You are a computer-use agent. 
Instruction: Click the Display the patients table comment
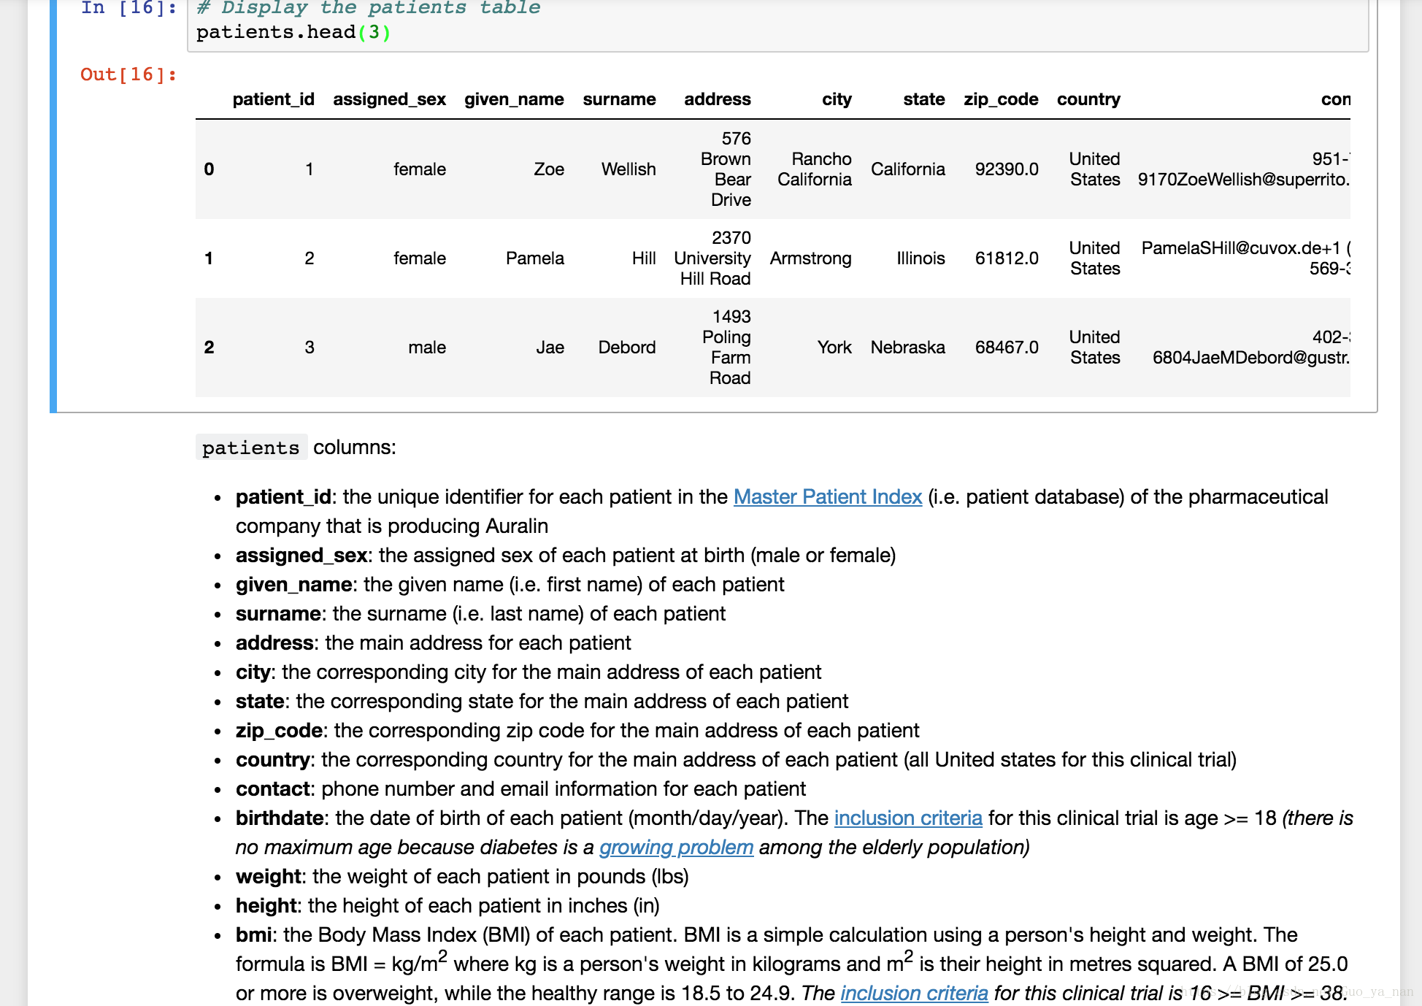[x=369, y=9]
